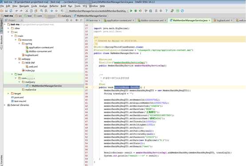246x166 pixels.
Task: Expand the .idea folder
Action: pos(8,28)
